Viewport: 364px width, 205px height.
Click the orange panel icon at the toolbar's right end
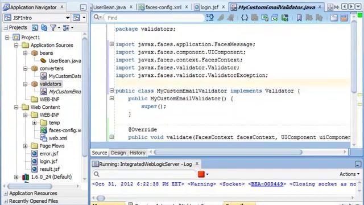pos(344,18)
